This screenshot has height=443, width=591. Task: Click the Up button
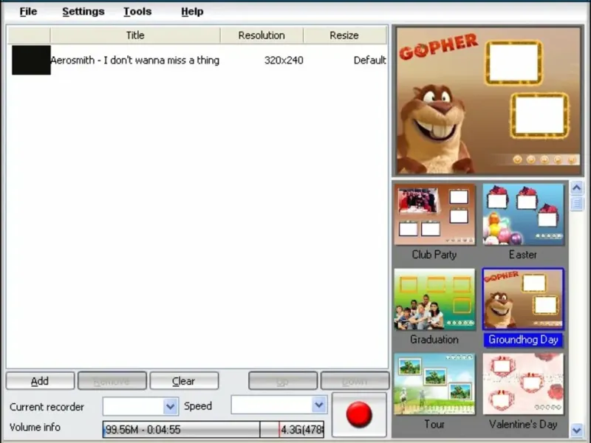[x=283, y=381]
